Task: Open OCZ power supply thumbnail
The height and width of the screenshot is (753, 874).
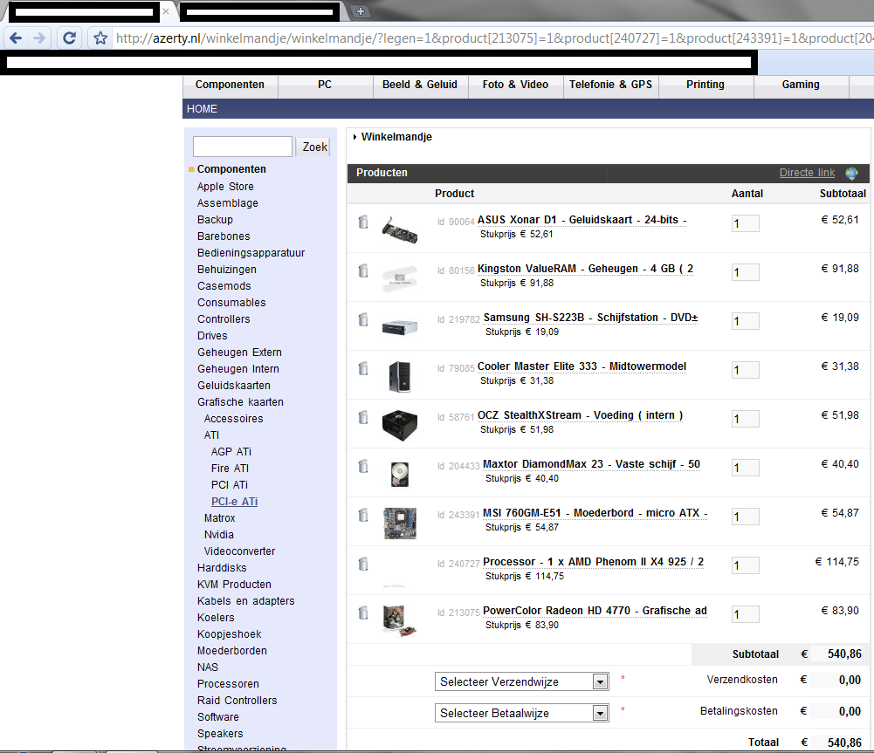Action: (x=400, y=425)
